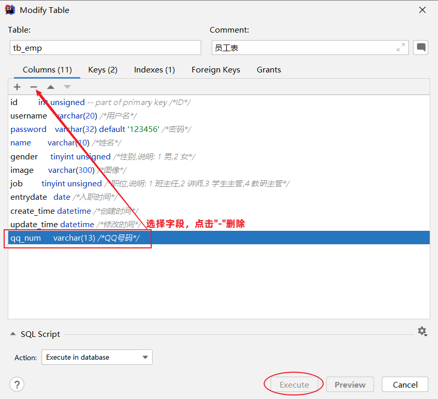Screen dimensions: 438x399
Task: Move column up with up arrow icon
Action: coord(51,87)
